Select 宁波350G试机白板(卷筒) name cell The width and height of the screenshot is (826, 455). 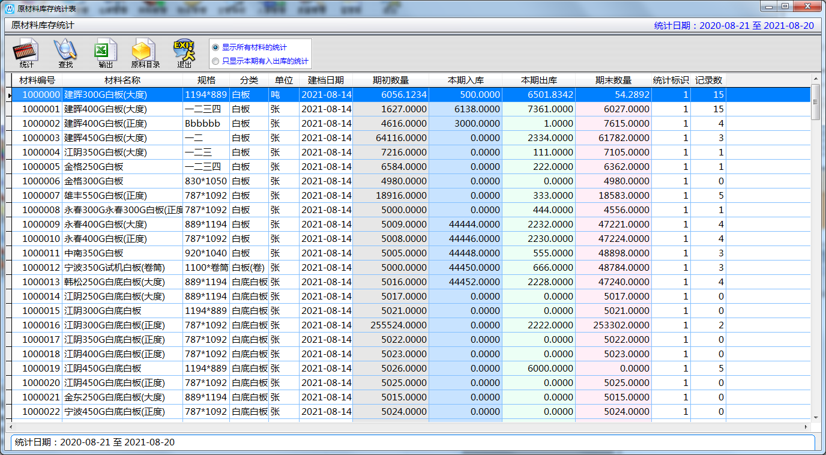pos(122,268)
